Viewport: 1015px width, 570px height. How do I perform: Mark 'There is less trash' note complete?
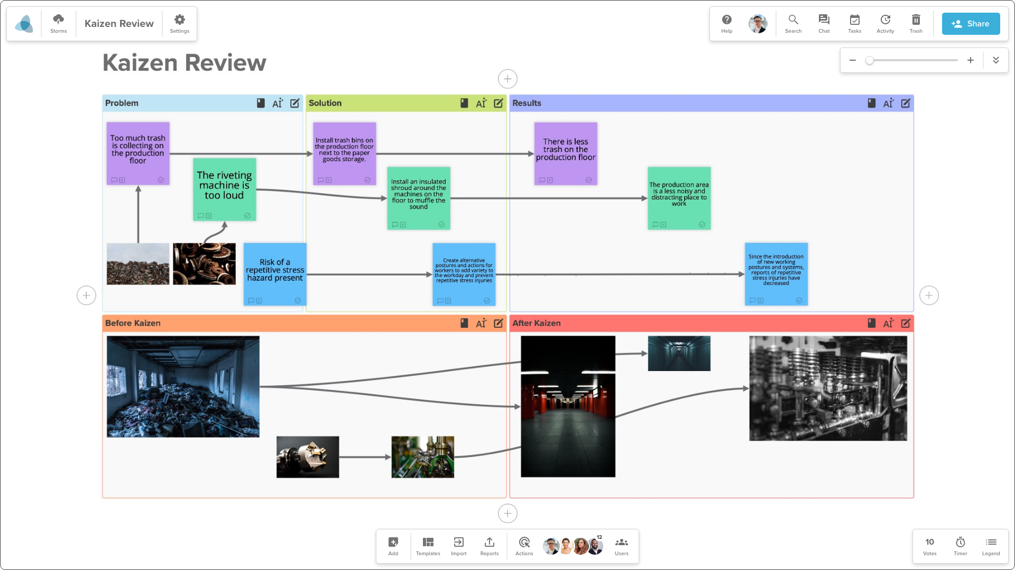[588, 180]
